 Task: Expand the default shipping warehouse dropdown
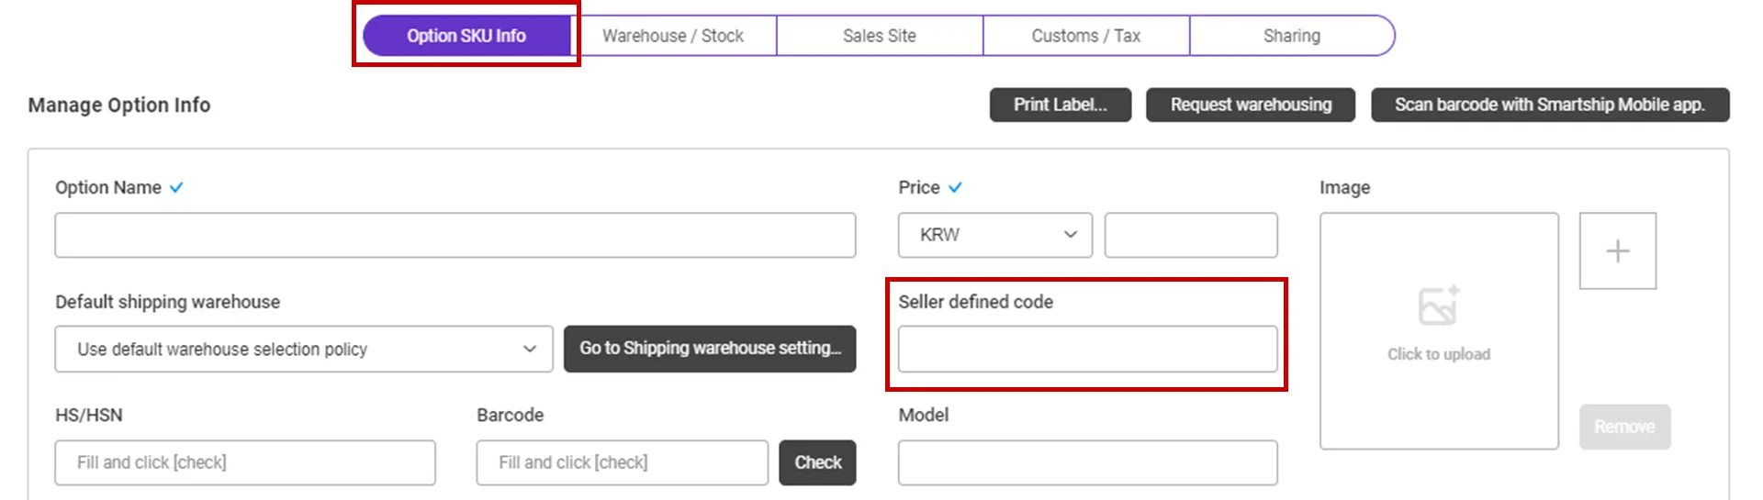pos(303,349)
